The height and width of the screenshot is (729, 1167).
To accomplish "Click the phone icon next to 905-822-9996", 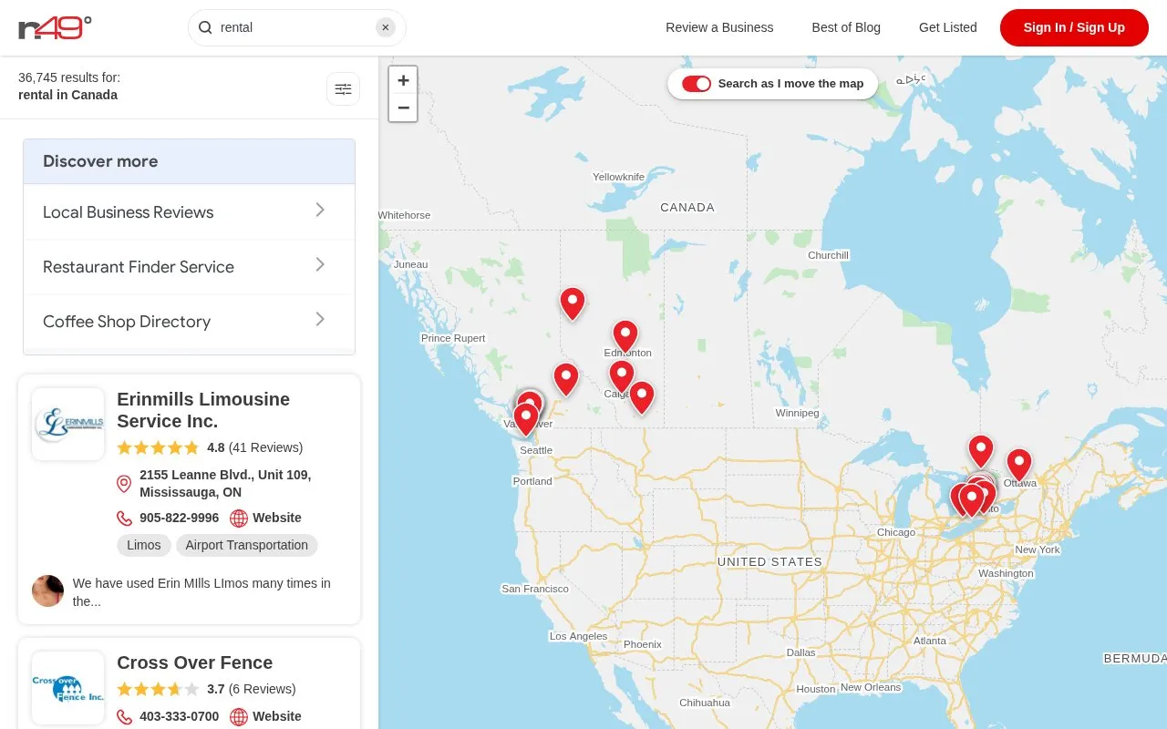I will [124, 519].
